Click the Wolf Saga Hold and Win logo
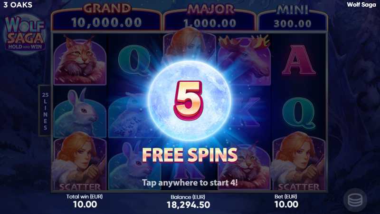Screen dimensions: 380x214 25,33
